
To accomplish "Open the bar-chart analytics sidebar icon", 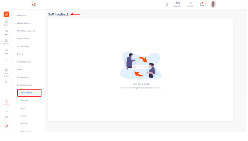I will pos(6,51).
